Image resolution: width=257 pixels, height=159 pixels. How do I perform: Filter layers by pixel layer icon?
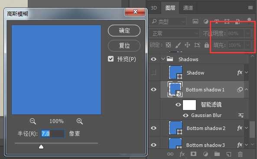(x=195, y=21)
